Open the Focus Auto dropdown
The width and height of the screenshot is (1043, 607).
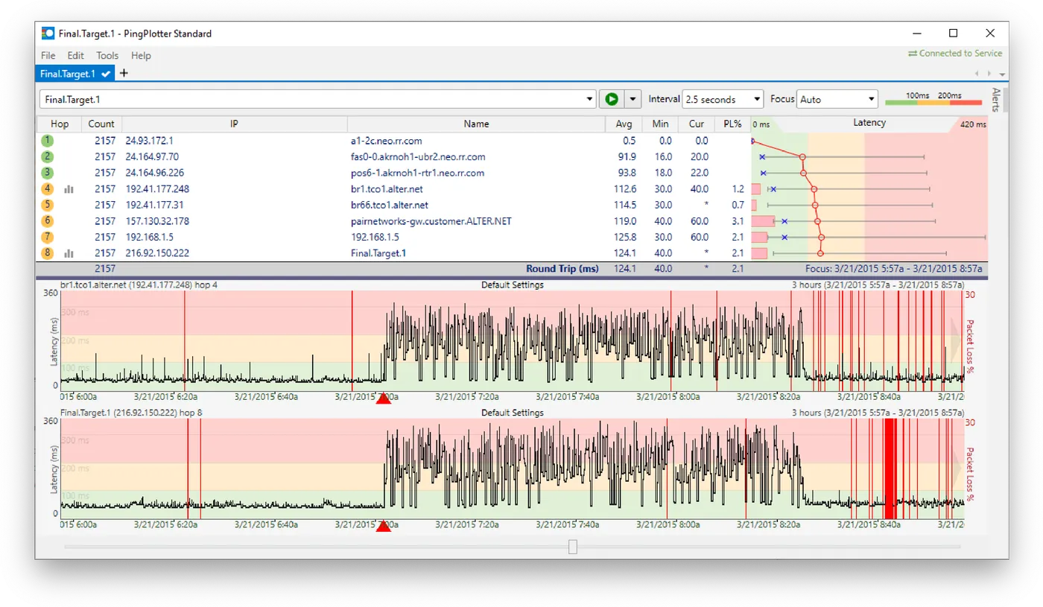pos(838,99)
